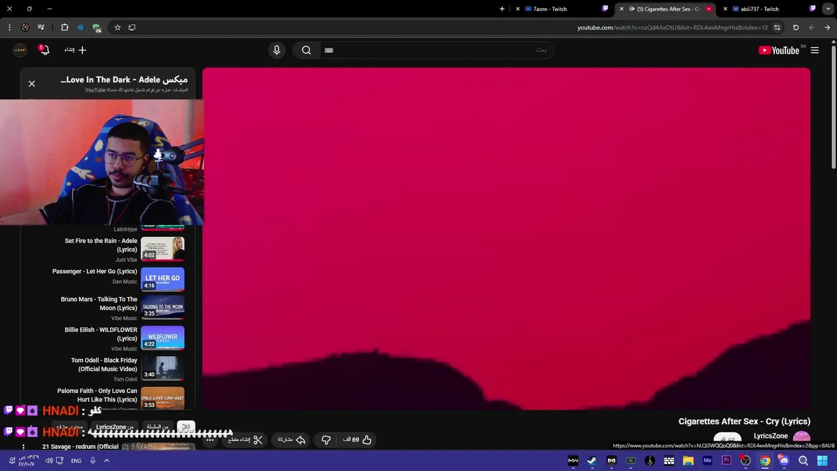Open more actions three-dot button under video
Viewport: 837px width, 471px height.
pos(210,440)
